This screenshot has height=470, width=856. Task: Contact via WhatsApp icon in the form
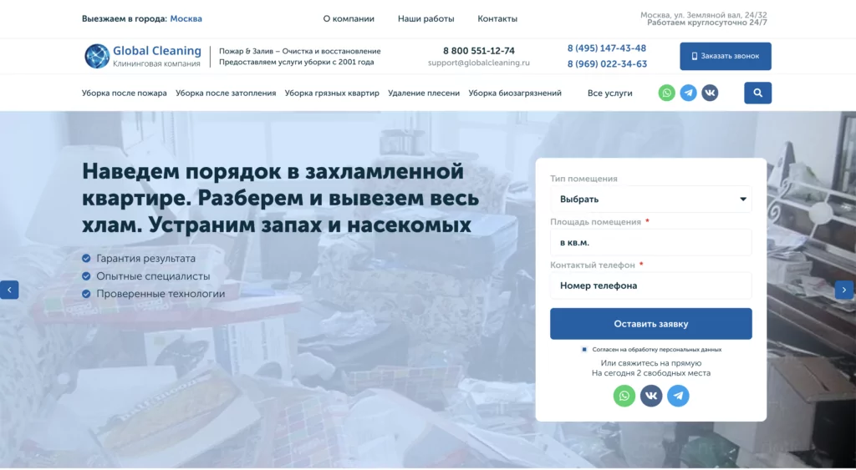click(624, 396)
